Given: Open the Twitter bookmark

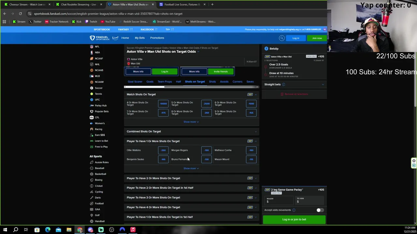Looking at the screenshot, I should pyautogui.click(x=35, y=21).
